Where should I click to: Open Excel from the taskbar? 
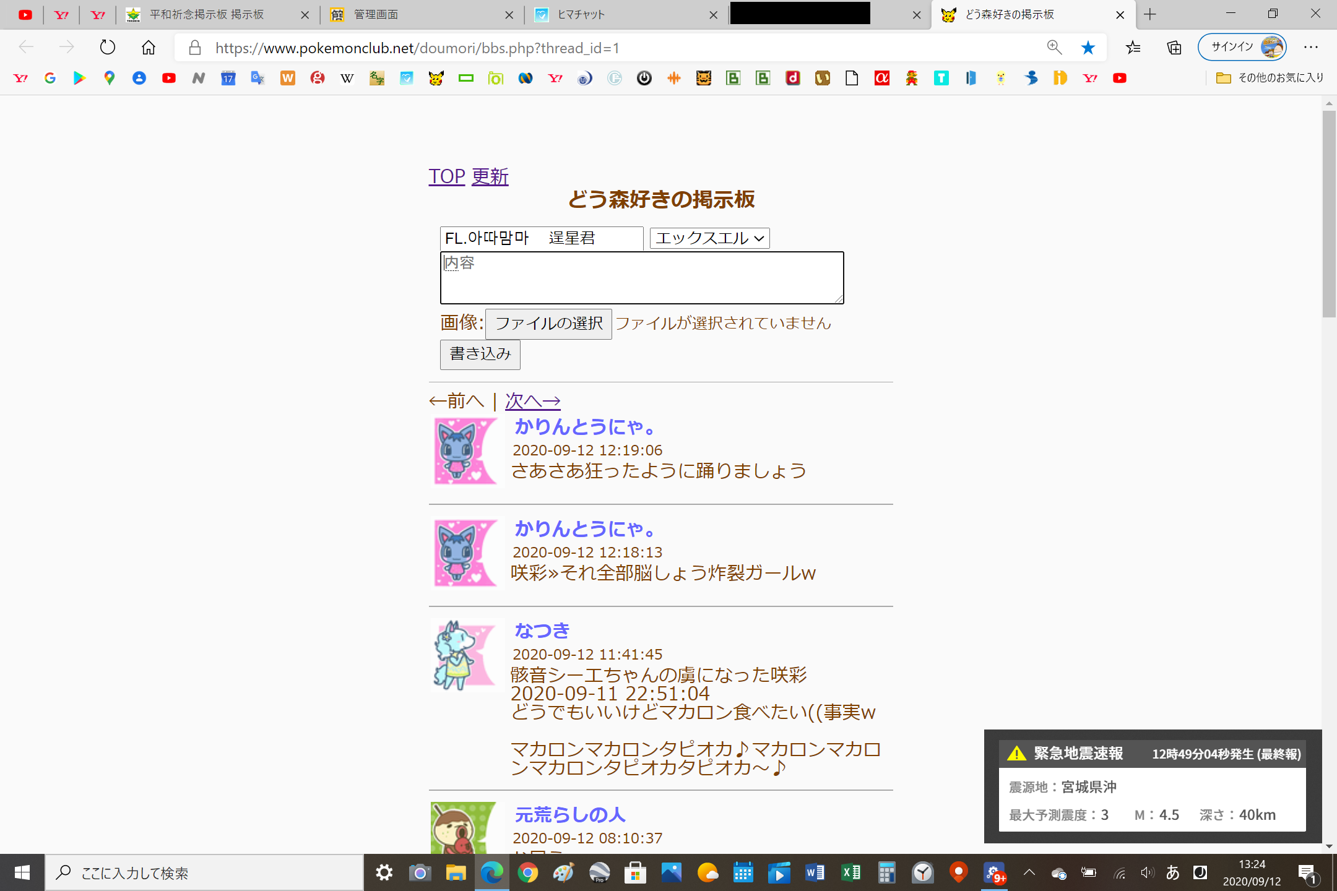point(851,873)
